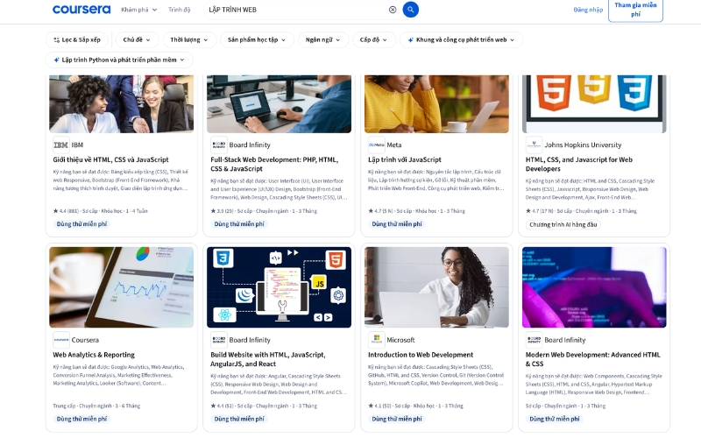
Task: Click the Microsoft provider logo
Action: [377, 340]
